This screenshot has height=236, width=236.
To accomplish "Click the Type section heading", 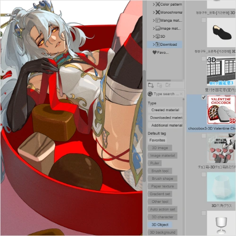I will (x=152, y=103).
